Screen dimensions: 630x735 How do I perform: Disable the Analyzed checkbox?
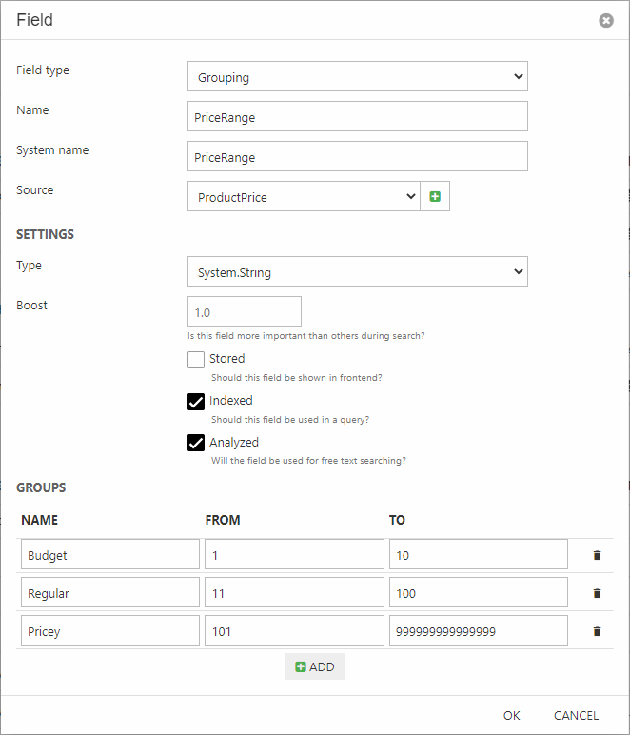[196, 443]
